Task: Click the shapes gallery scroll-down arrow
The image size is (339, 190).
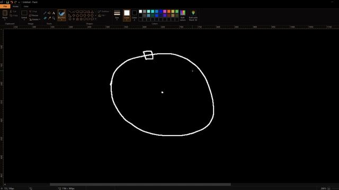Action: point(95,15)
